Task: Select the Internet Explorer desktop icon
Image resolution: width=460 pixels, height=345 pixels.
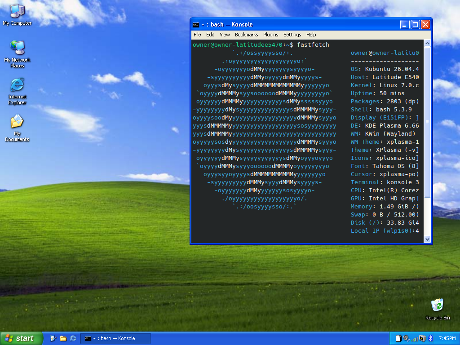Action: tap(17, 91)
